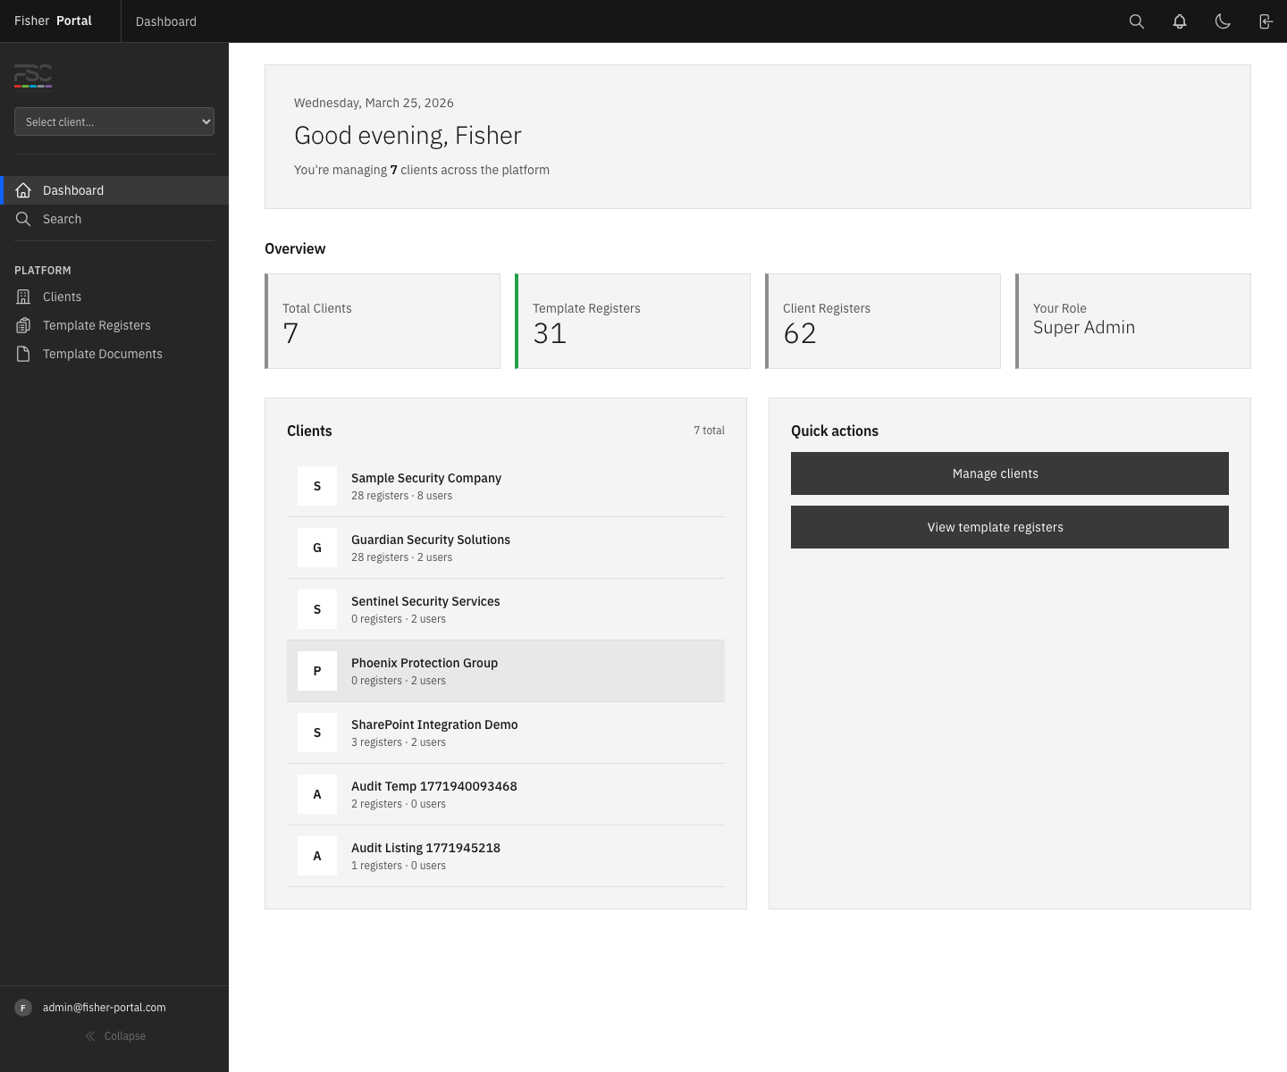Image resolution: width=1287 pixels, height=1072 pixels.
Task: Open Search from the sidebar menu
Action: 62,219
